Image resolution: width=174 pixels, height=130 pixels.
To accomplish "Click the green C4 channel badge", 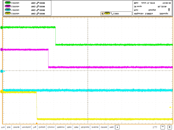I will click(x=8, y=3).
